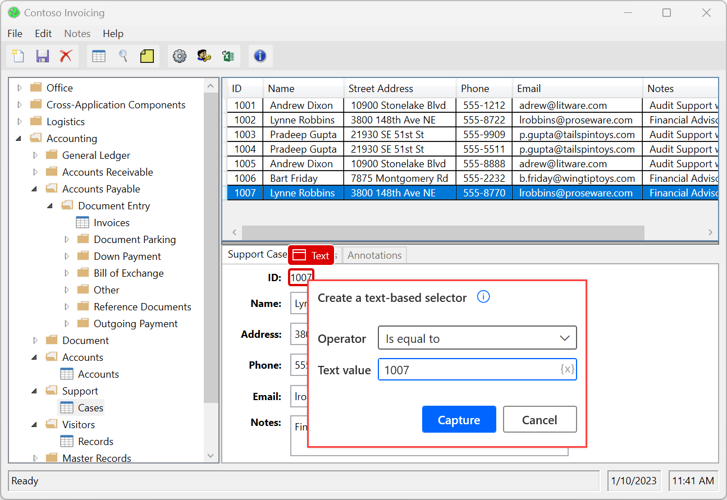Click the settings gear icon
The height and width of the screenshot is (500, 727).
(179, 56)
